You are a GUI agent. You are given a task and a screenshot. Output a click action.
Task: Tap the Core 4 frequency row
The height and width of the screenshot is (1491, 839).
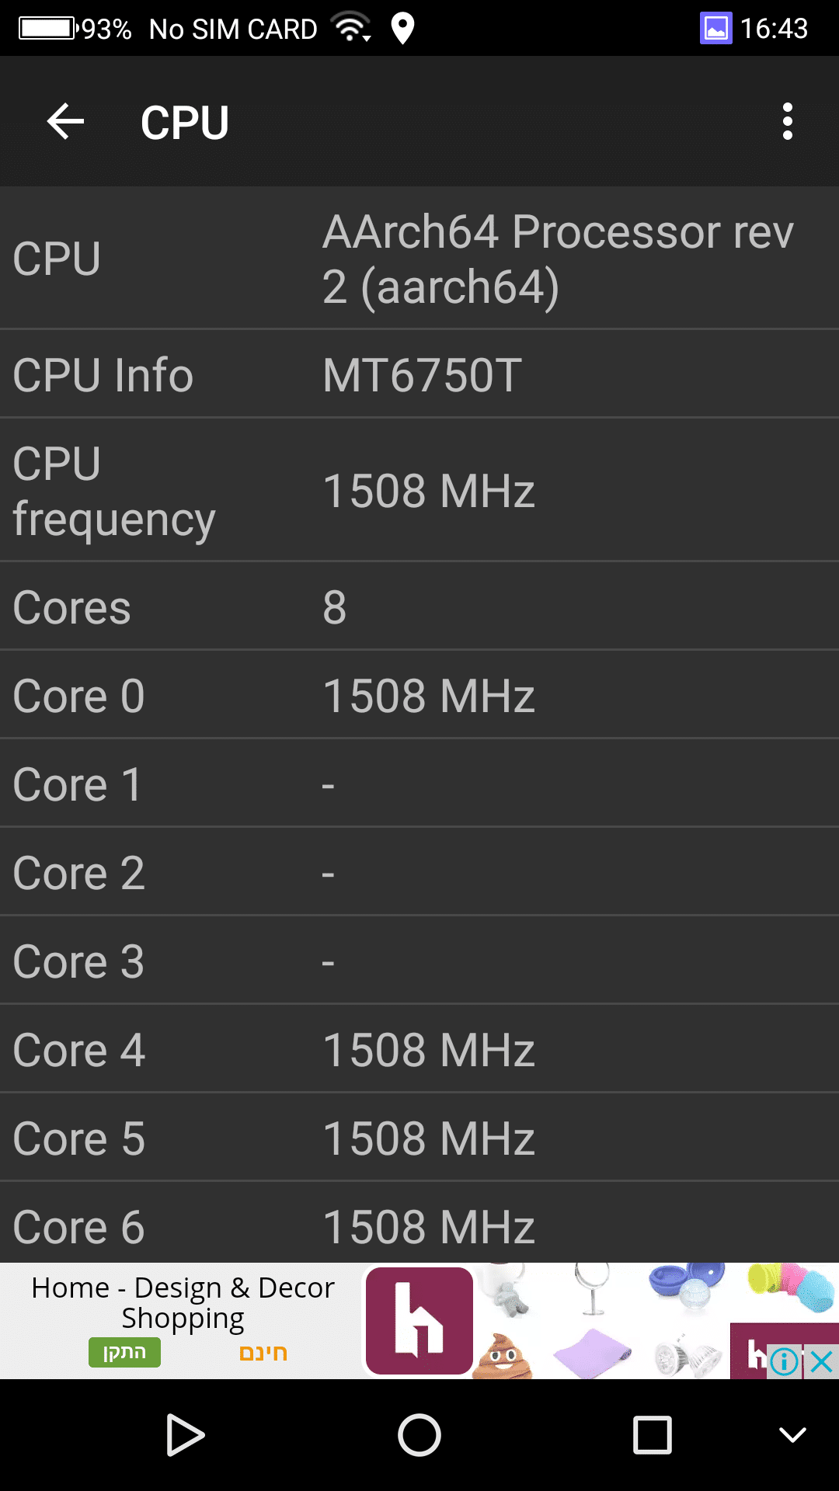[x=419, y=1049]
